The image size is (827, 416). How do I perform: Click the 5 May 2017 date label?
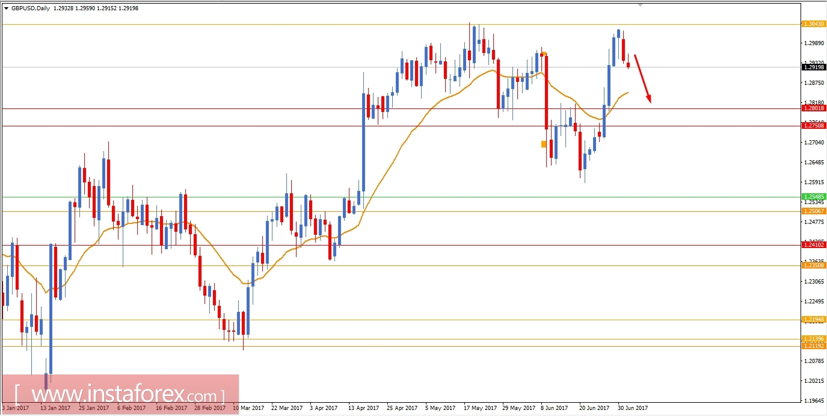coord(441,408)
